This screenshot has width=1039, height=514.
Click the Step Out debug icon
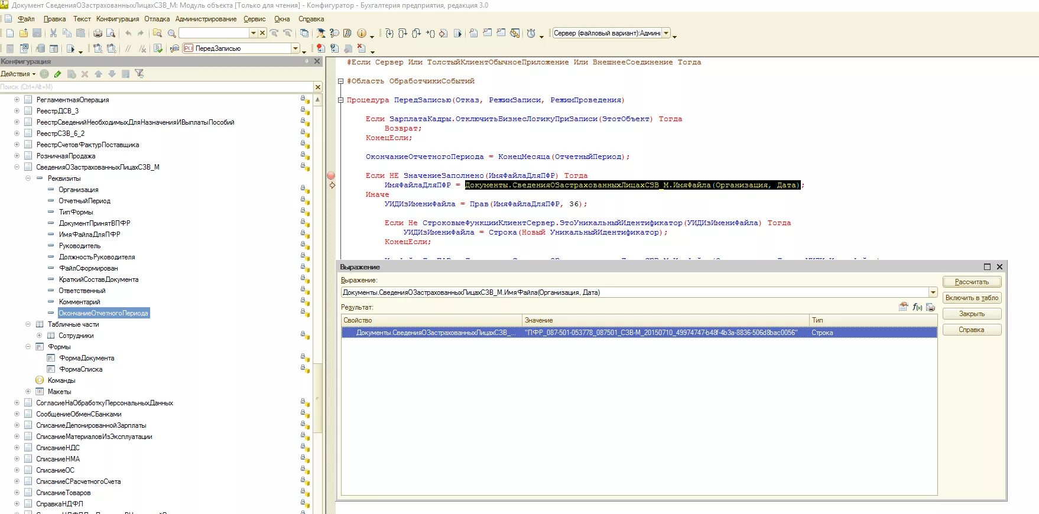[416, 33]
